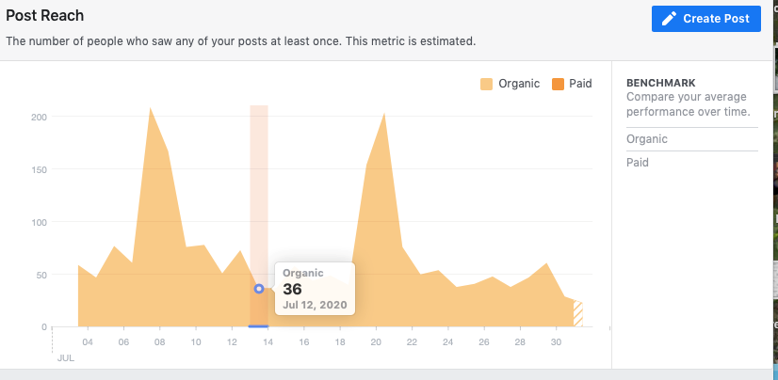Toggle the Paid legend label
The height and width of the screenshot is (380, 778).
(x=580, y=84)
